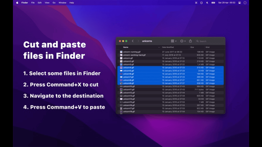Sort the list by Name column
262x147 pixels.
(x=126, y=47)
